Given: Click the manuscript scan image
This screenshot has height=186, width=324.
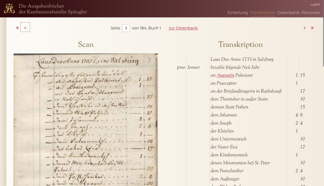Looking at the screenshot, I should click(x=85, y=121).
